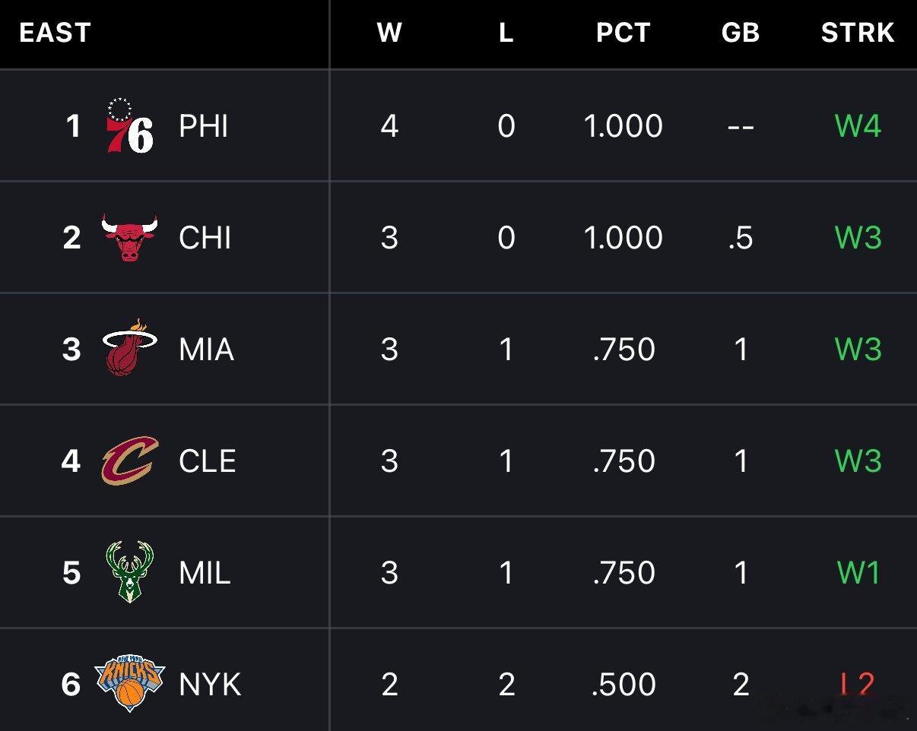This screenshot has height=731, width=917.
Task: Open the PHI team link
Action: (x=203, y=126)
